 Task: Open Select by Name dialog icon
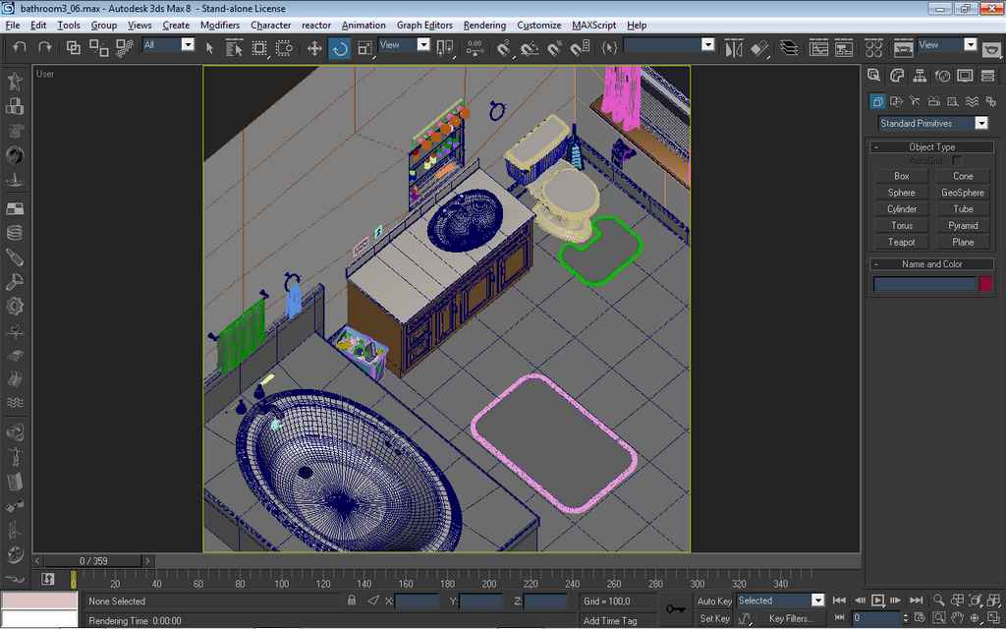234,47
